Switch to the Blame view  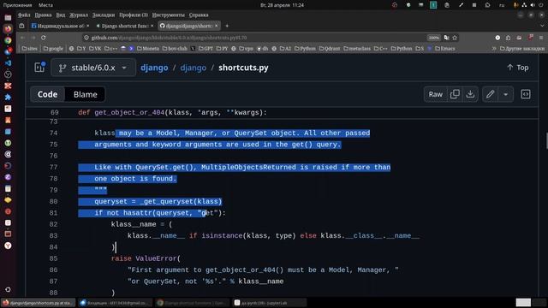pos(86,94)
